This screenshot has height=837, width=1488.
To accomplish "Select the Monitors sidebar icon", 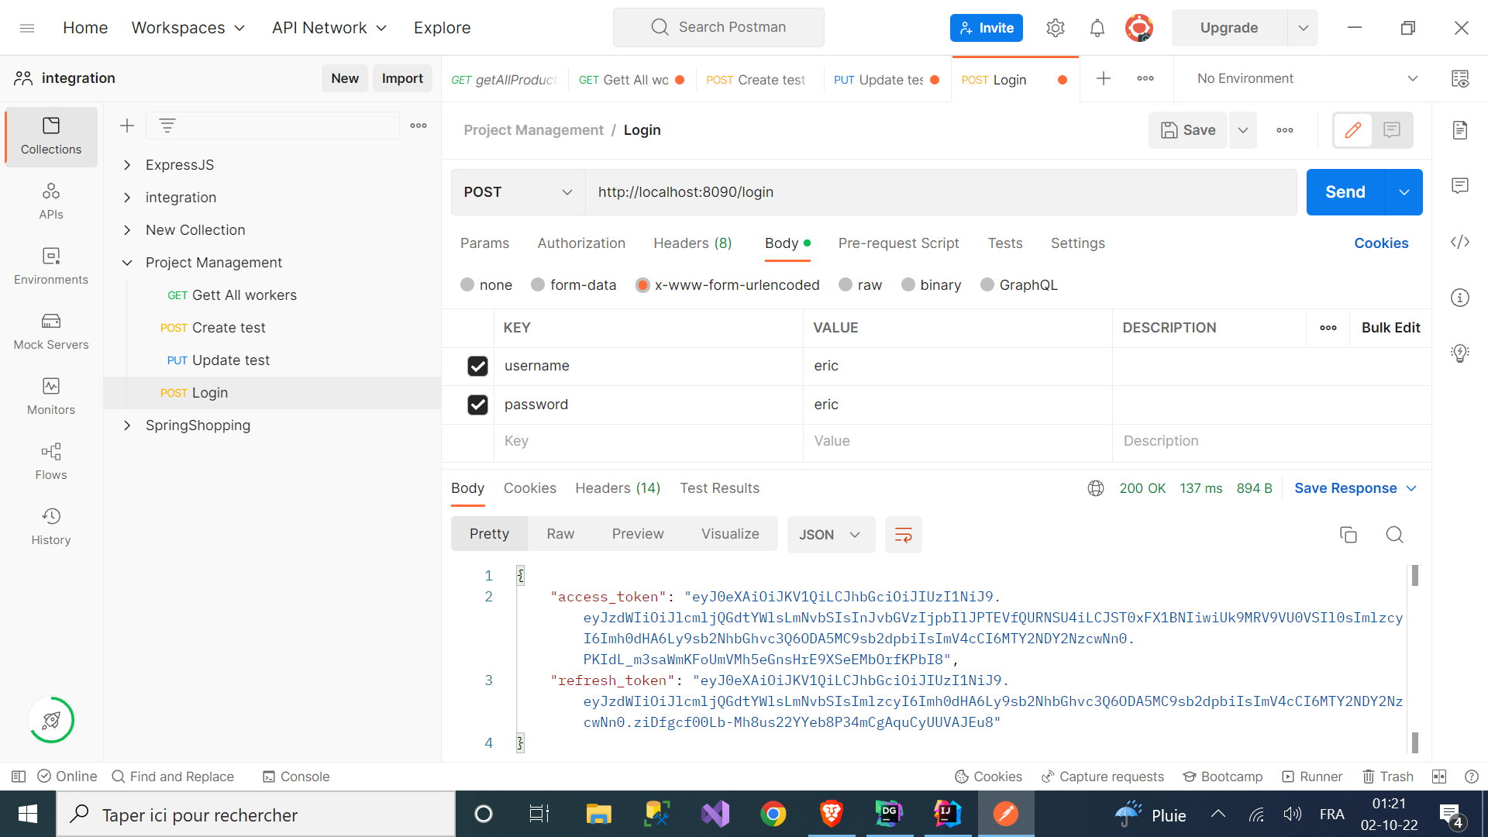I will point(50,397).
